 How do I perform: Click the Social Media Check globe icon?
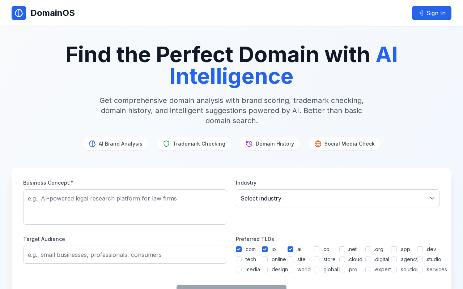pyautogui.click(x=318, y=144)
